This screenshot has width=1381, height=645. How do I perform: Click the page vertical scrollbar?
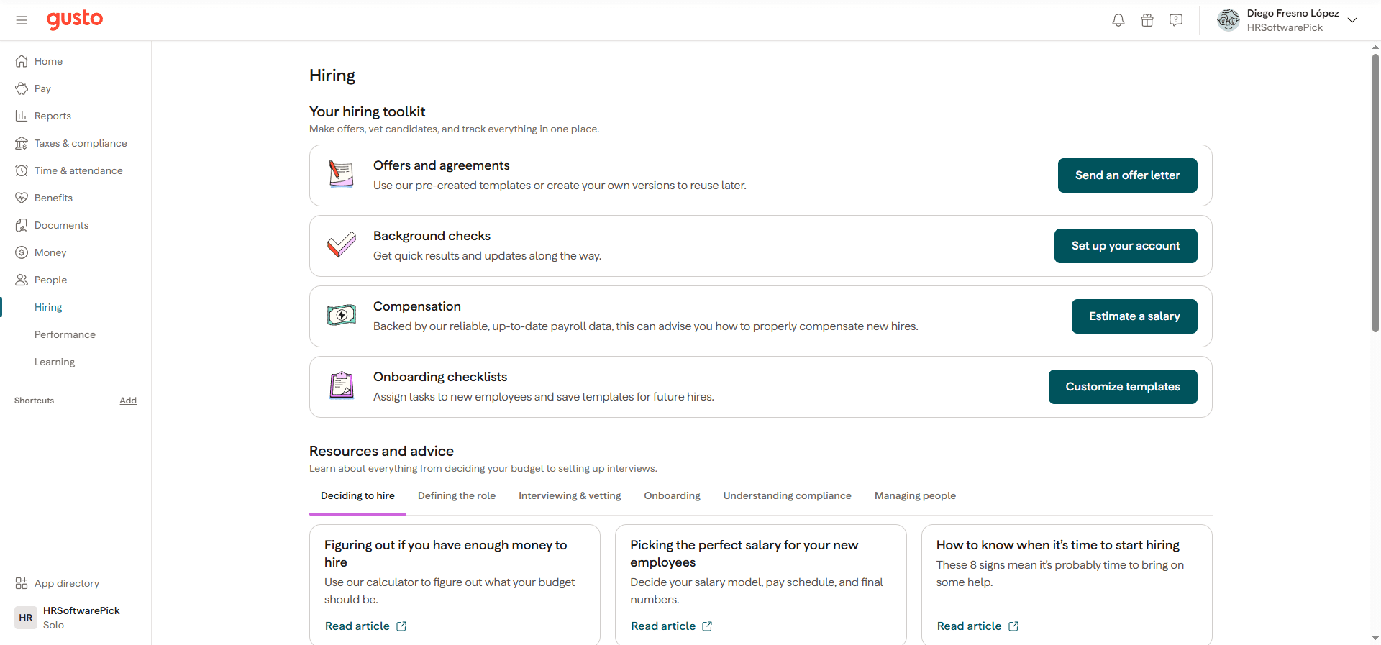(1375, 193)
